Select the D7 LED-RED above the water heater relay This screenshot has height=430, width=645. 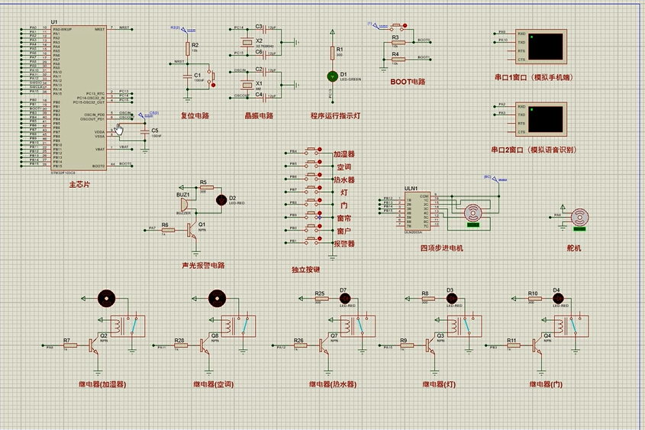[345, 299]
